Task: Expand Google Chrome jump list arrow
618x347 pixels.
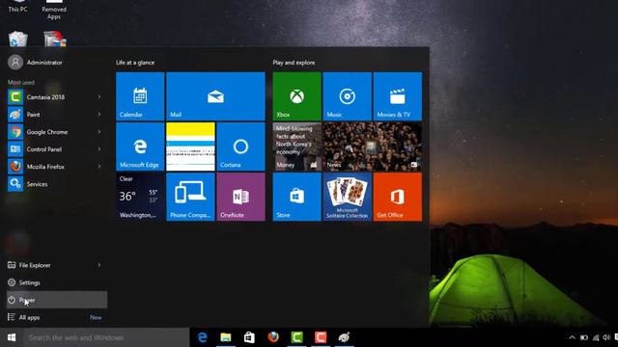Action: click(98, 132)
